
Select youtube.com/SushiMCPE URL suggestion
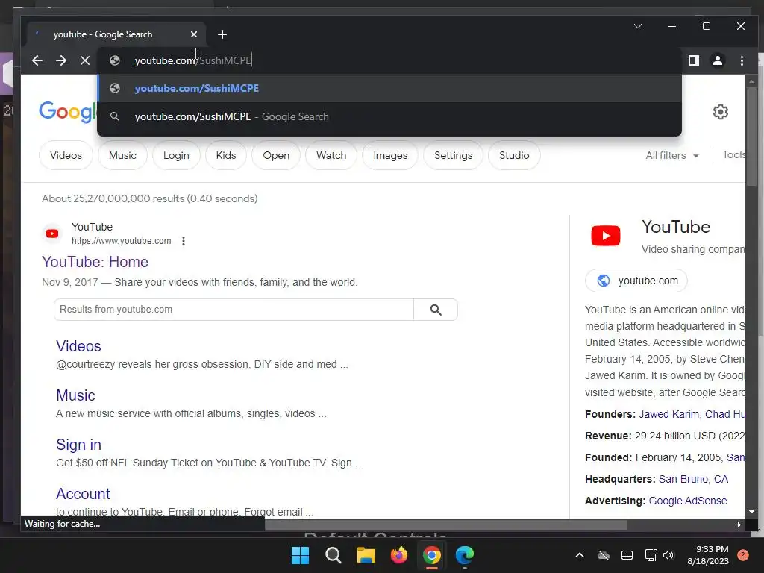tap(389, 88)
